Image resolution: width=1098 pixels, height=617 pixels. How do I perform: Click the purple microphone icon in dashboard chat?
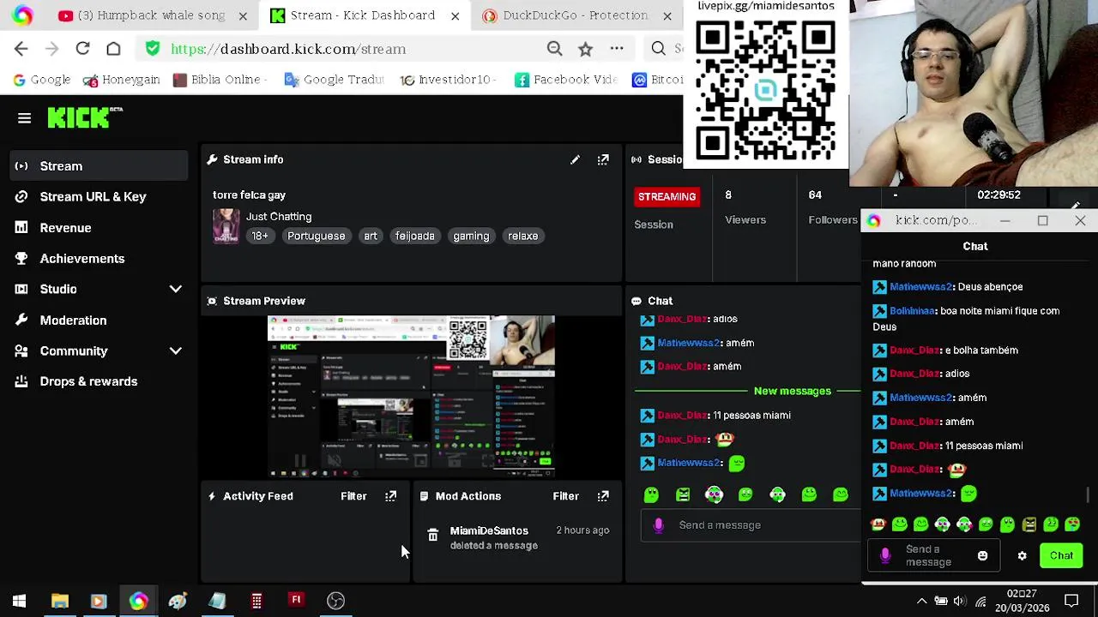[x=659, y=525]
